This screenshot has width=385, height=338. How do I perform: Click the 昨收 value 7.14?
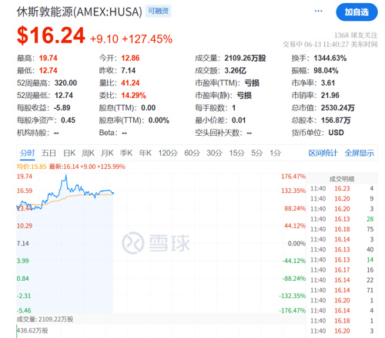(129, 70)
